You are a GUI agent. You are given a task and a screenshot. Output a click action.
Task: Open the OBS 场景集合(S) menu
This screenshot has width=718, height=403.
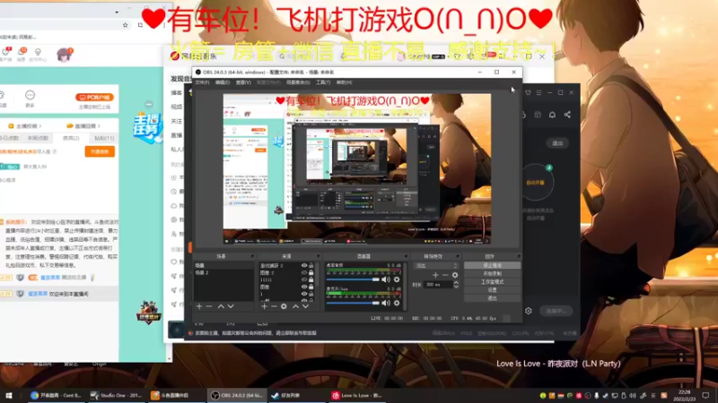pos(298,82)
